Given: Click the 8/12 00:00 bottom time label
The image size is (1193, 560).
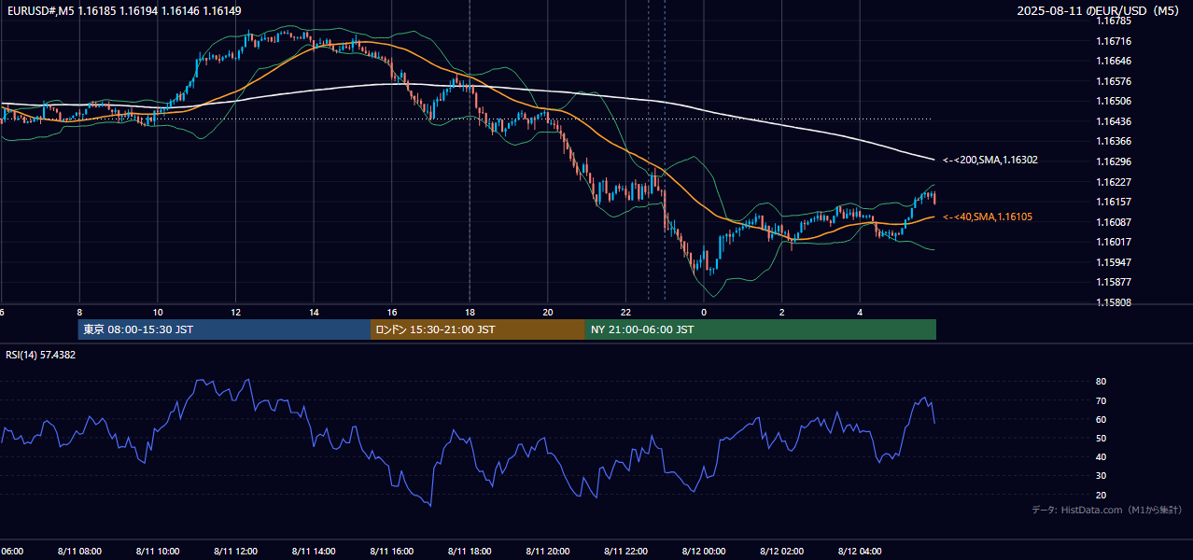Looking at the screenshot, I should click(704, 551).
